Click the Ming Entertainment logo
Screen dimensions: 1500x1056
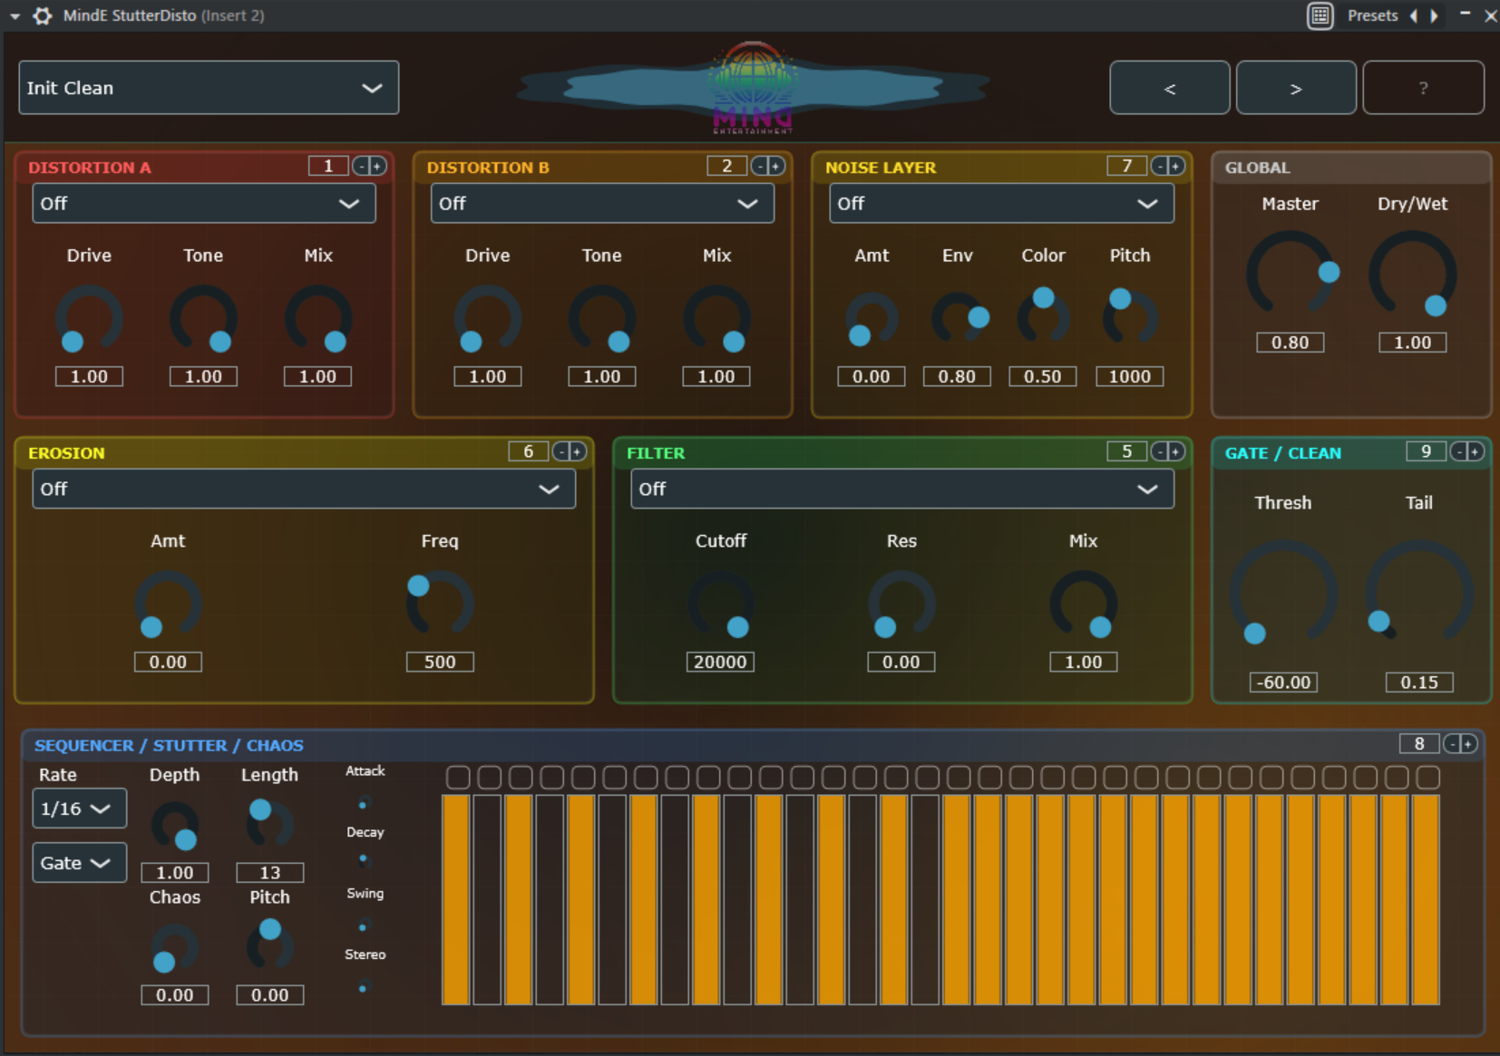[x=752, y=88]
